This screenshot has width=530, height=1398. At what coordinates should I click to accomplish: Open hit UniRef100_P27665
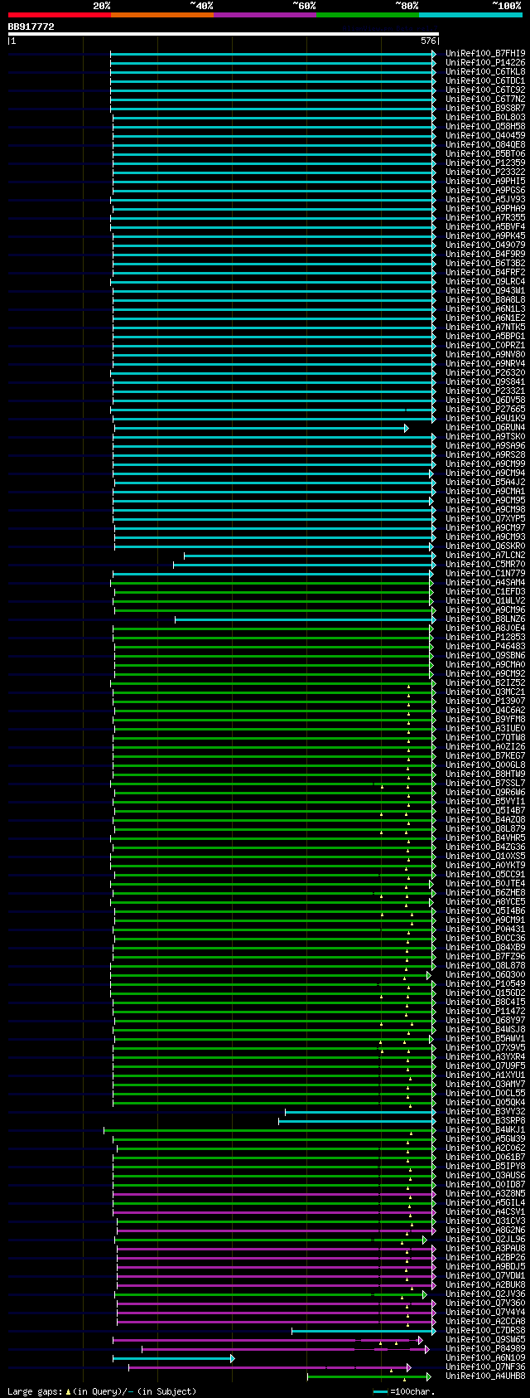point(485,410)
